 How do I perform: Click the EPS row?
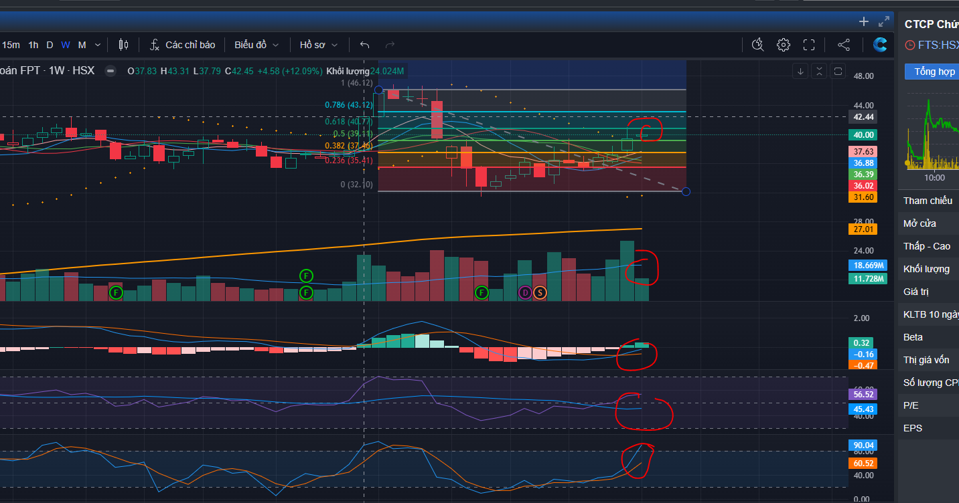tap(928, 428)
